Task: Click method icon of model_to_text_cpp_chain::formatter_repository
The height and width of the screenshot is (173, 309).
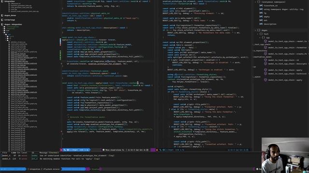Action: point(266,48)
